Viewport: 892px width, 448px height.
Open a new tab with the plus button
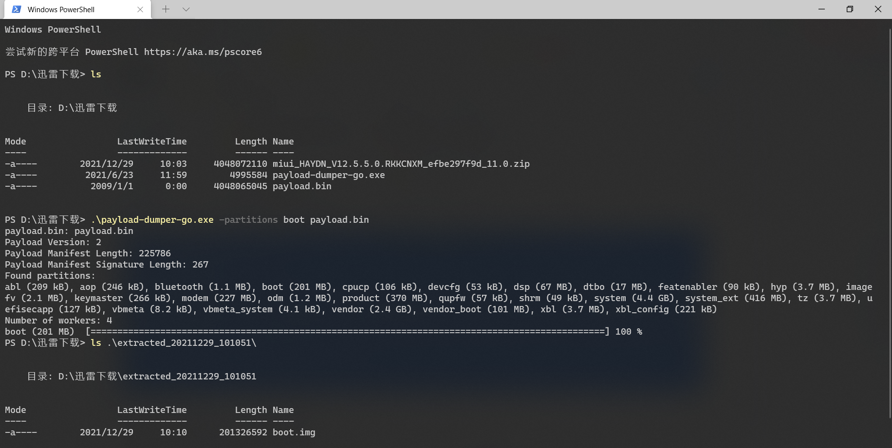tap(166, 9)
